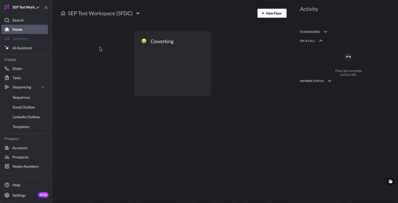
Task: Open the AI Assistant page
Action: 24,48
